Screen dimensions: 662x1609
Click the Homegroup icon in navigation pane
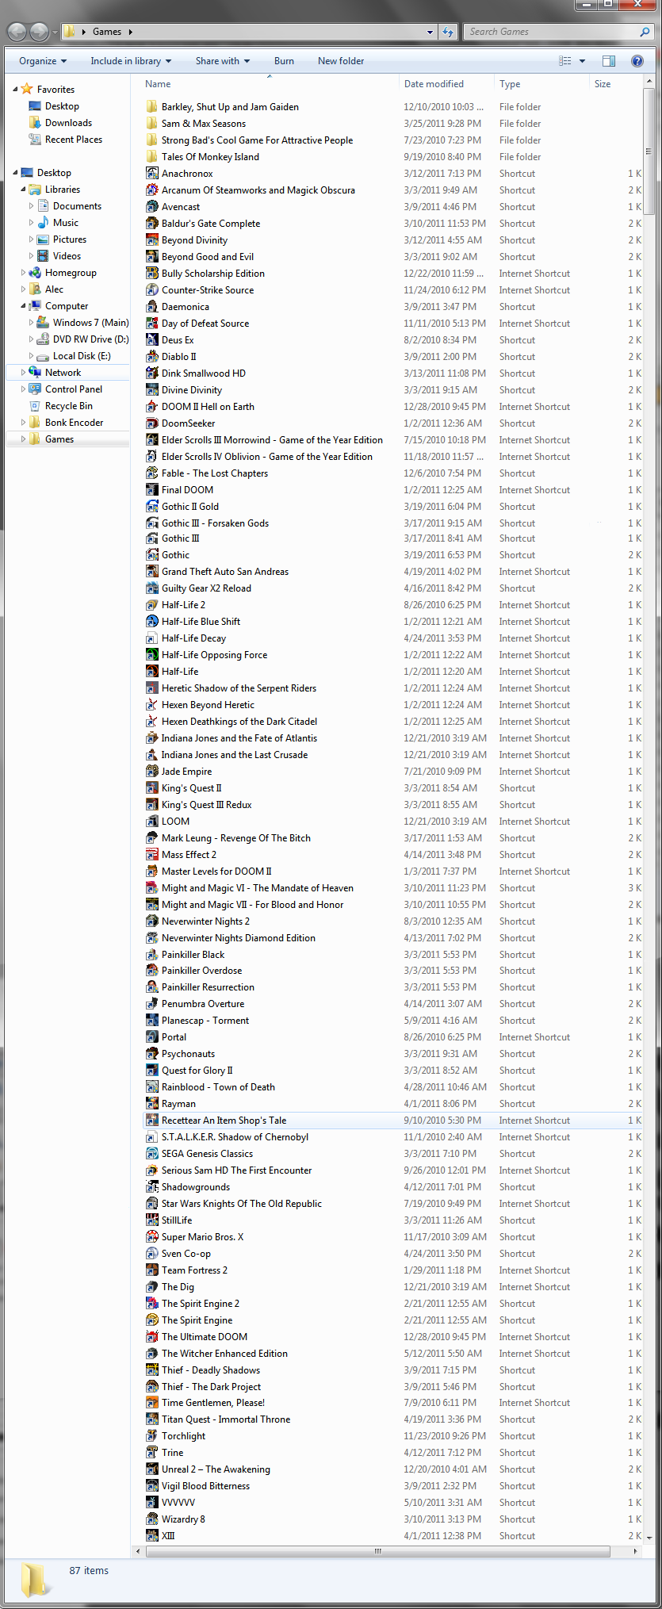(35, 273)
